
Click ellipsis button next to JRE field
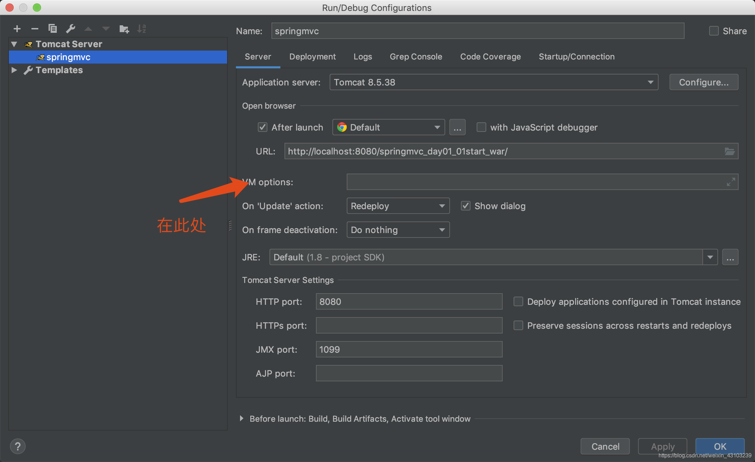[730, 257]
